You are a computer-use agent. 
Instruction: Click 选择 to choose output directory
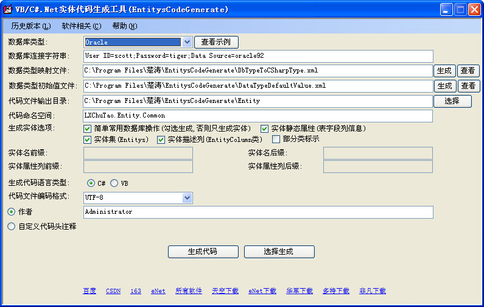[452, 101]
